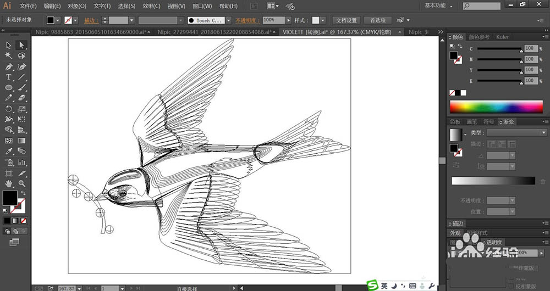Show hidden document tabs with double arrow
The width and height of the screenshot is (550, 291).
441,32
